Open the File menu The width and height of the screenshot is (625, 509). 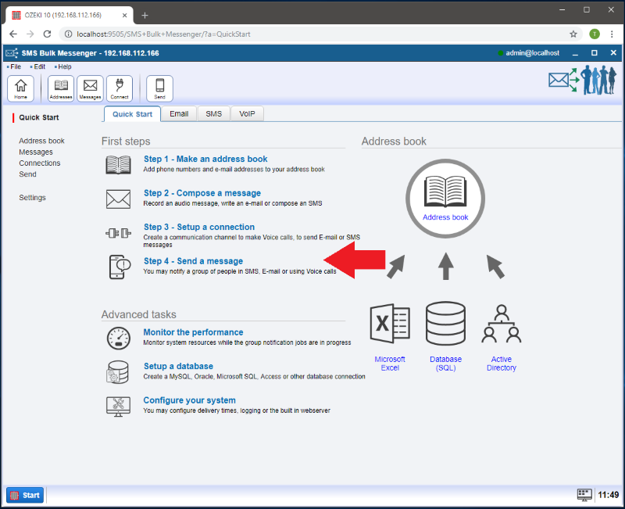(x=15, y=67)
